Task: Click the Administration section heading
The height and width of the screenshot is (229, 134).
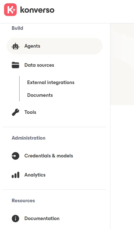Action: point(28,138)
